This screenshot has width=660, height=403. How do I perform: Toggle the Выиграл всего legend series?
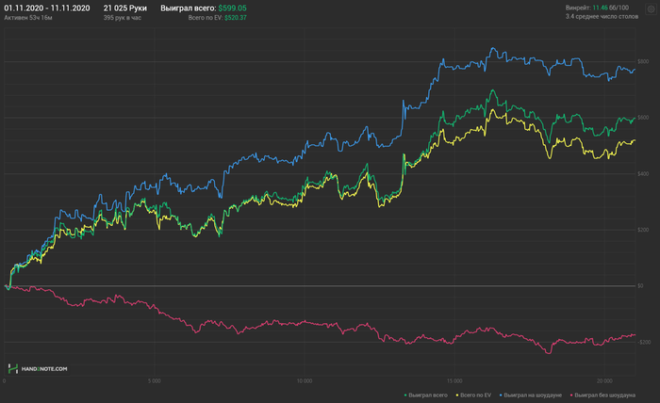428,395
